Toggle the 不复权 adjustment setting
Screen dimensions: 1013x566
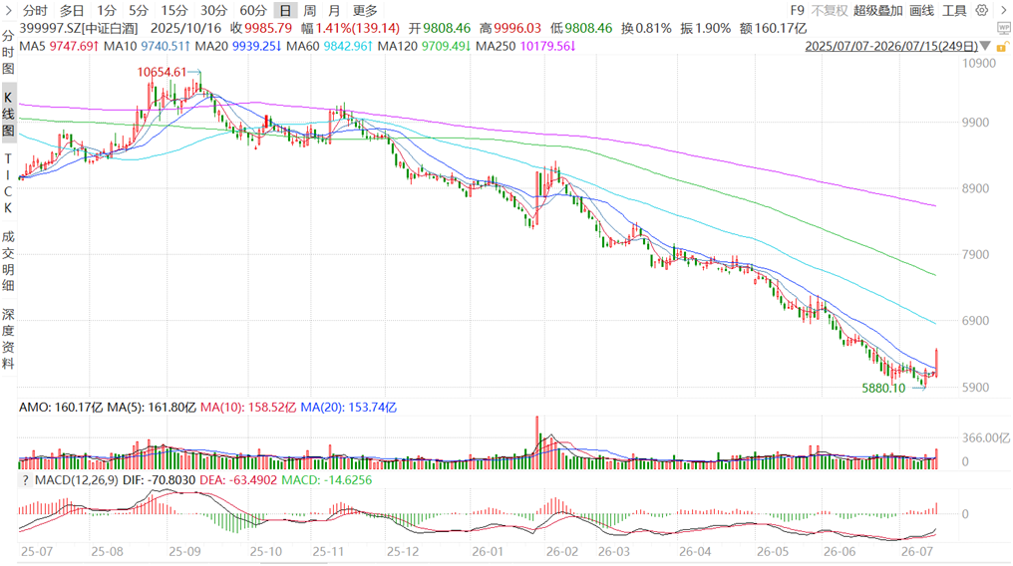(x=829, y=10)
